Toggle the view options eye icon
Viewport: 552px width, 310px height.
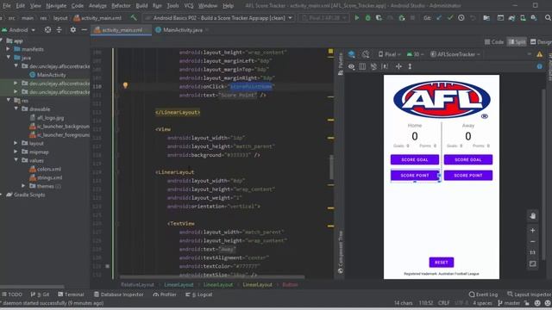pyautogui.click(x=351, y=66)
